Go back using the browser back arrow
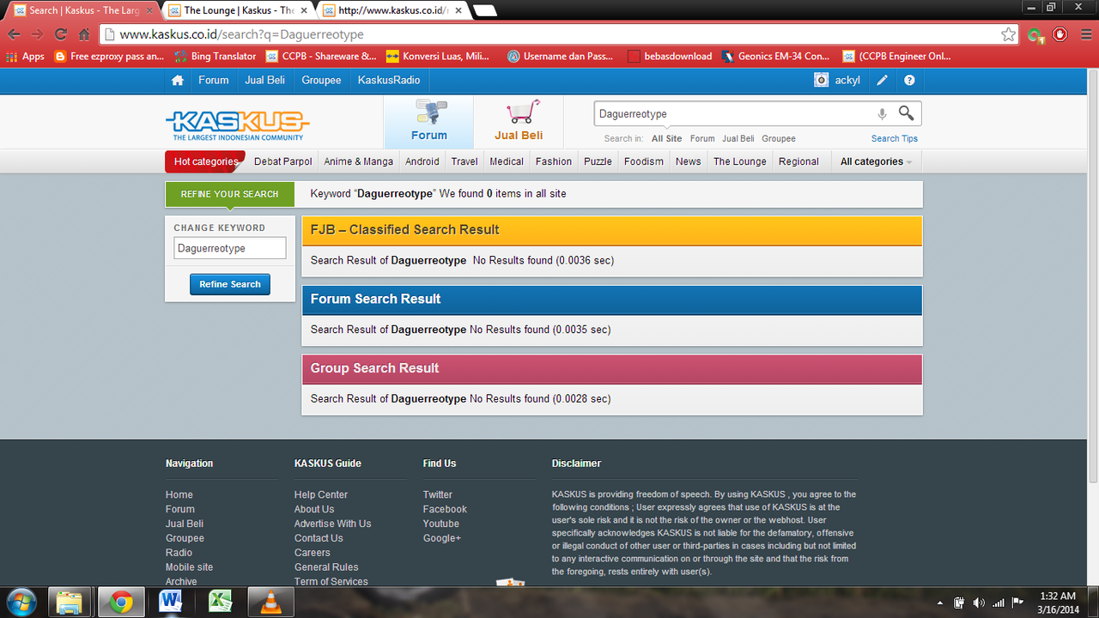This screenshot has width=1099, height=618. point(14,34)
